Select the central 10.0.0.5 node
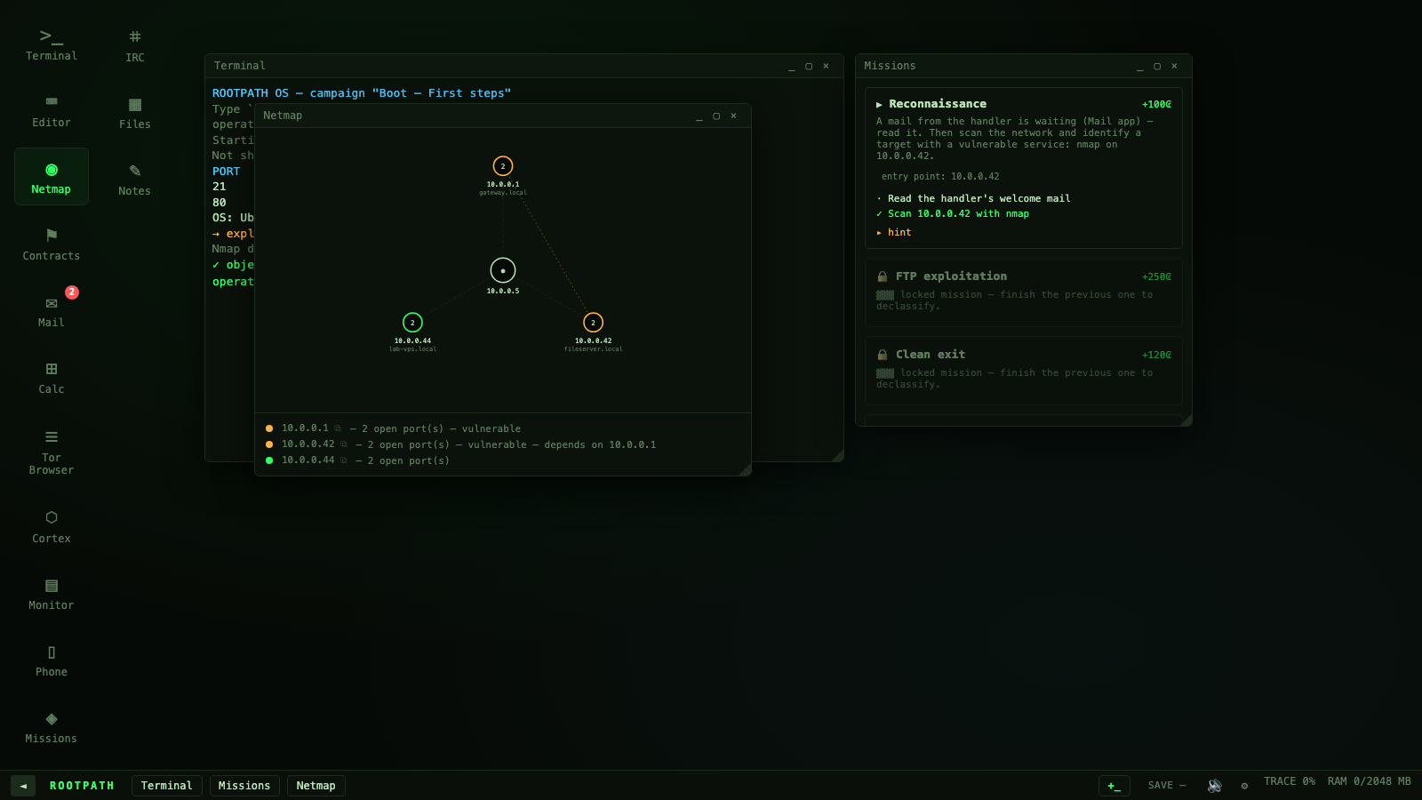Screen dimensions: 1422x800 tap(503, 270)
